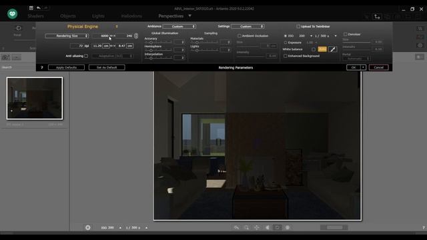
Task: Adjust the Lights sampling slider
Action: coord(204,51)
